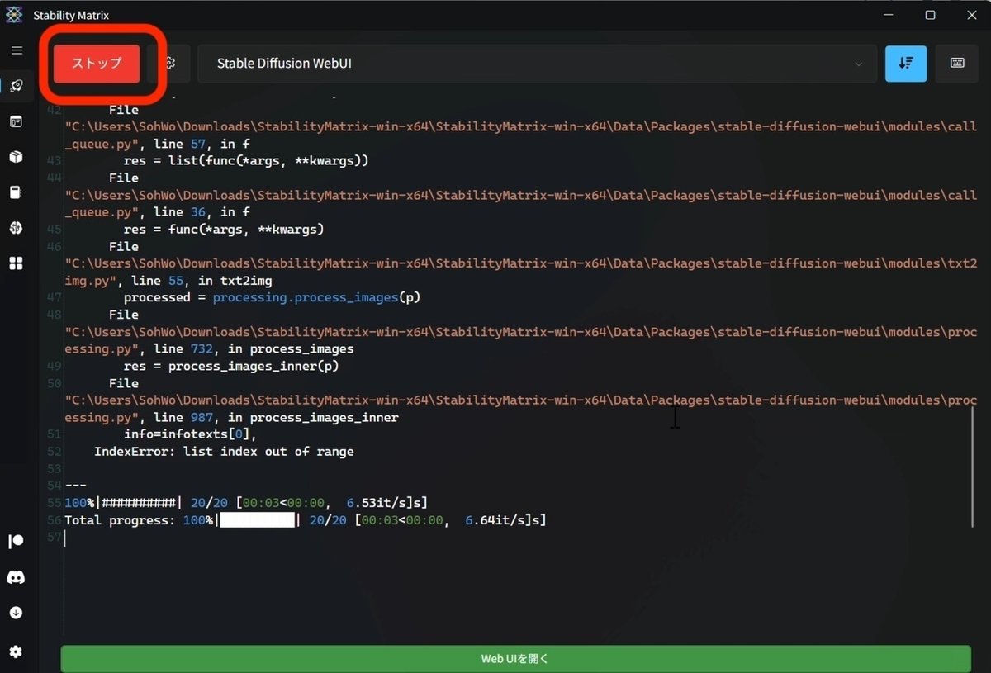This screenshot has width=991, height=673.
Task: Select the Launch rocket icon in sidebar
Action: [x=17, y=86]
